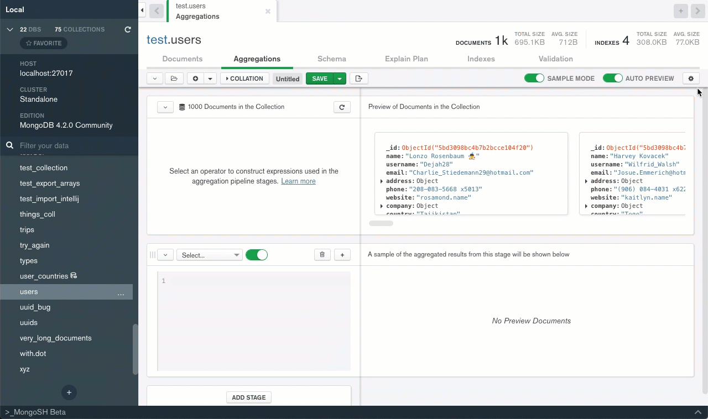Expand the Save button dropdown arrow
The image size is (708, 419).
click(x=340, y=78)
